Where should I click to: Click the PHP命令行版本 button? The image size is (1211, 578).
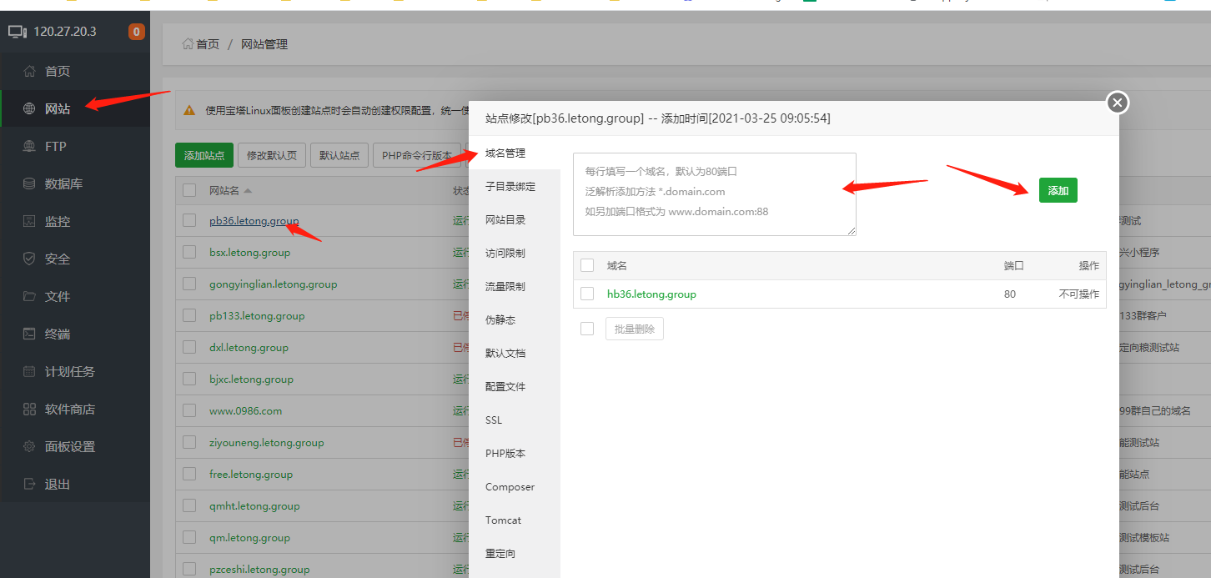pyautogui.click(x=417, y=155)
